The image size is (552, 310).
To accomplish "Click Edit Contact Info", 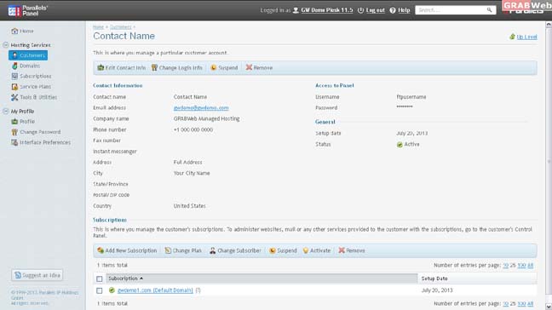I will (122, 67).
